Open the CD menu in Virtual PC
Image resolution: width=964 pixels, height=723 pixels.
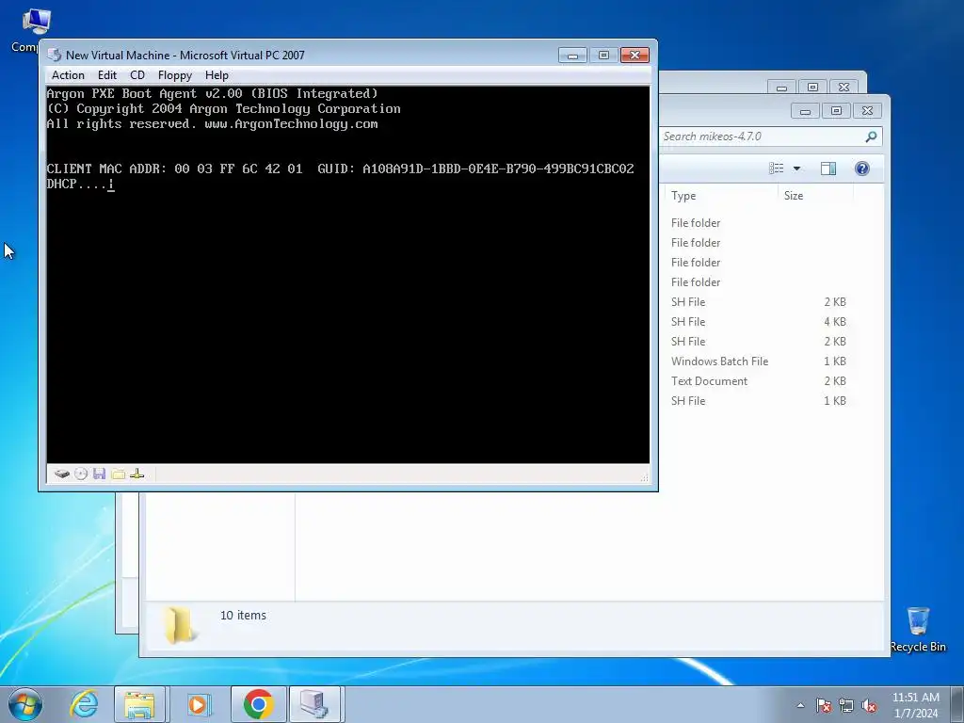pos(137,75)
